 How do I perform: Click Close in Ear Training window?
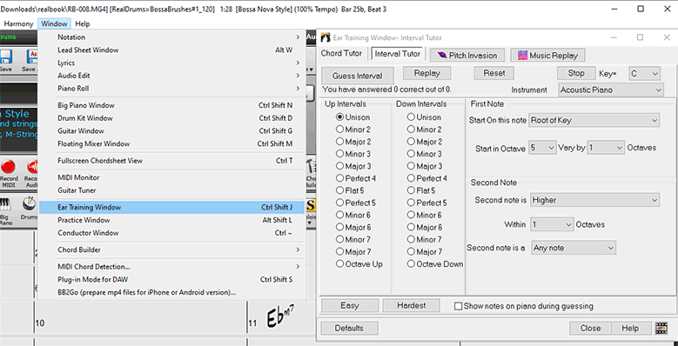click(590, 328)
